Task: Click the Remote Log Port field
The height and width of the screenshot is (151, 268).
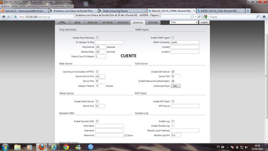Action: coord(176,135)
